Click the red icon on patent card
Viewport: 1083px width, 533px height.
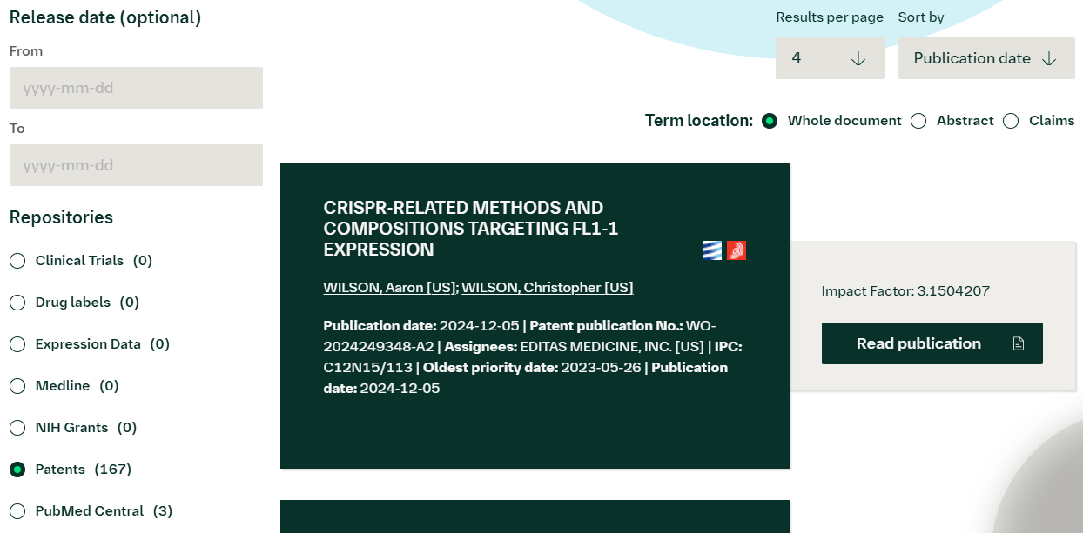737,250
